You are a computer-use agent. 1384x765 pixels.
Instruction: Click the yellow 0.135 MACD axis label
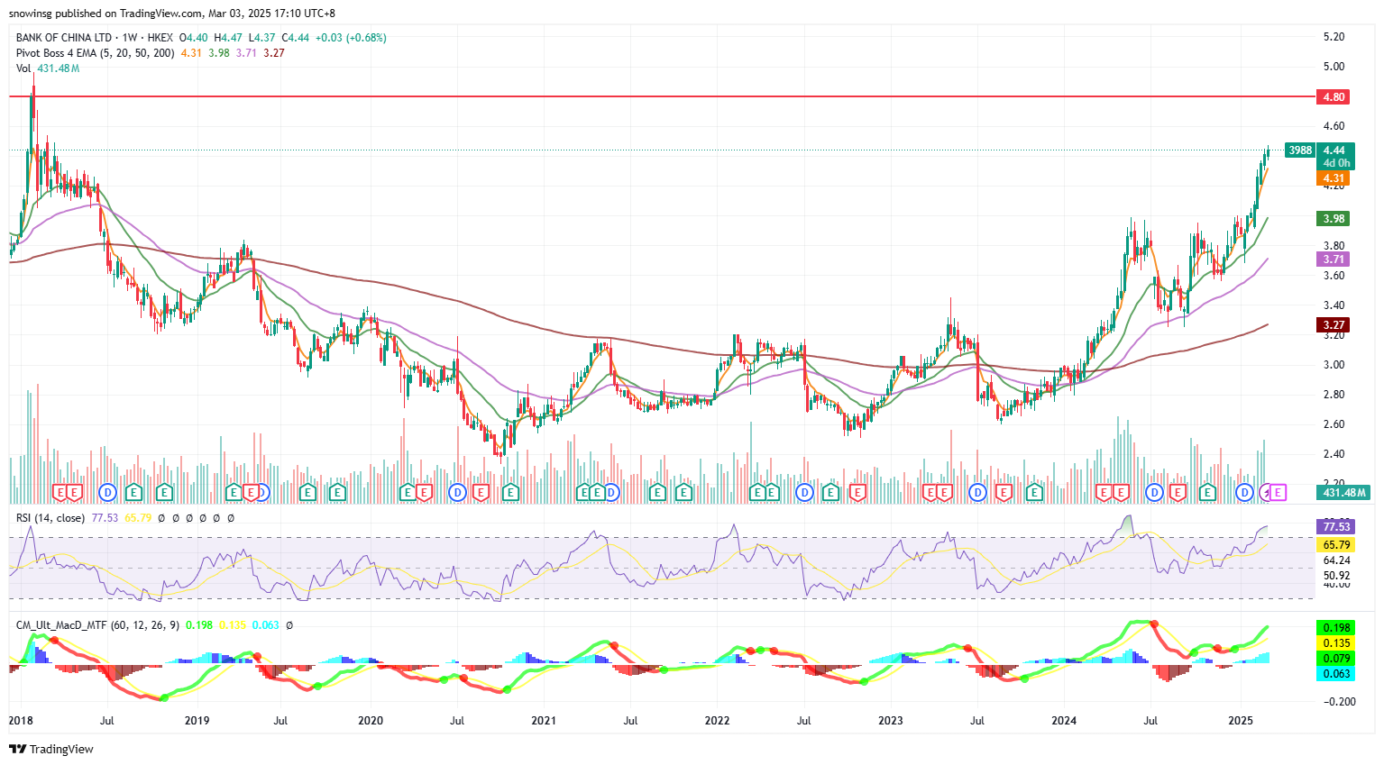click(x=1336, y=643)
